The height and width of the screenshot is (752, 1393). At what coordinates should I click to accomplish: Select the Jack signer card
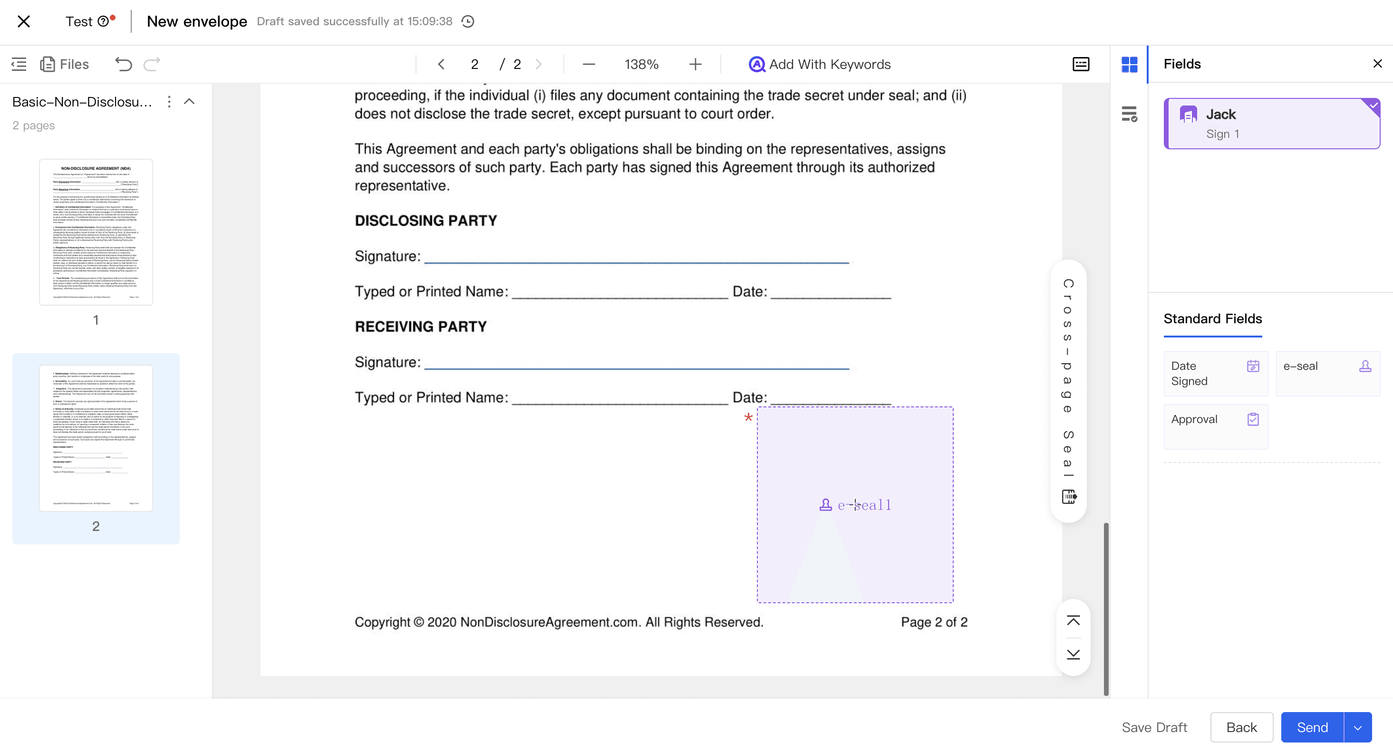point(1271,123)
